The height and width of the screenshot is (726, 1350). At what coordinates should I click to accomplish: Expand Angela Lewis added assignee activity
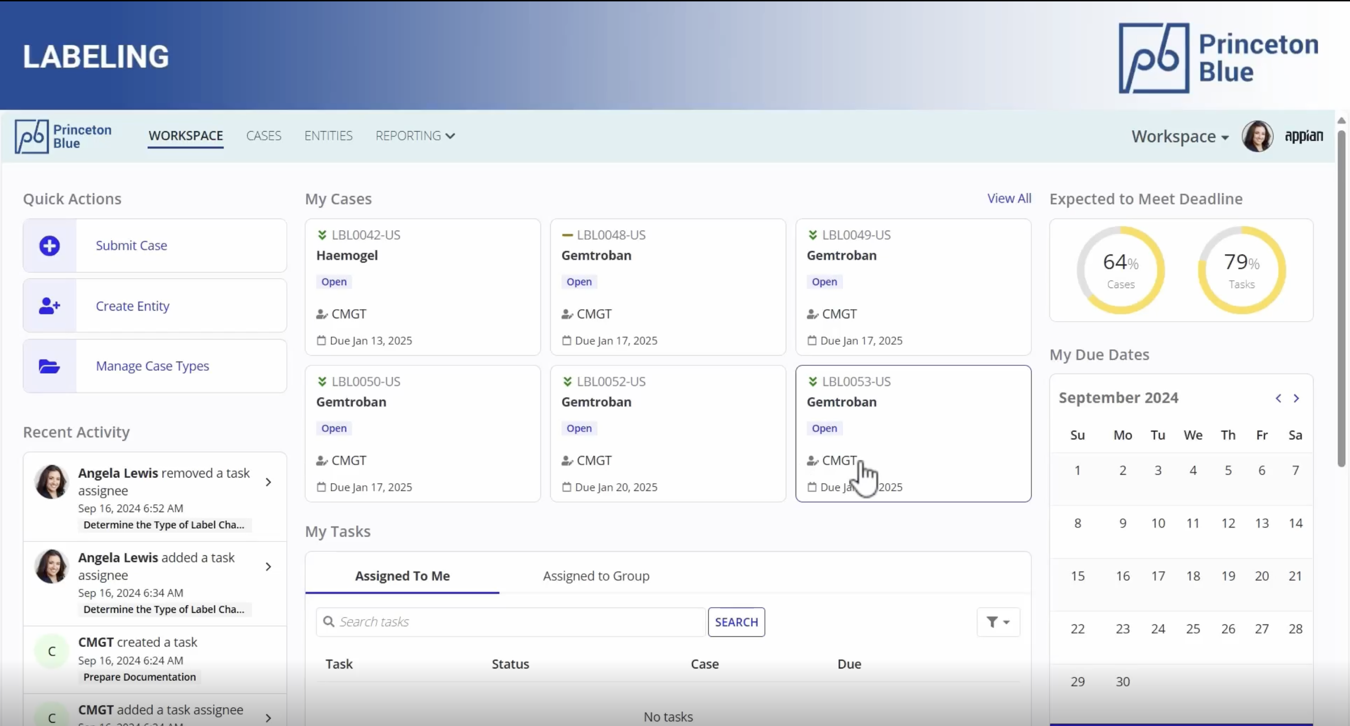(268, 567)
